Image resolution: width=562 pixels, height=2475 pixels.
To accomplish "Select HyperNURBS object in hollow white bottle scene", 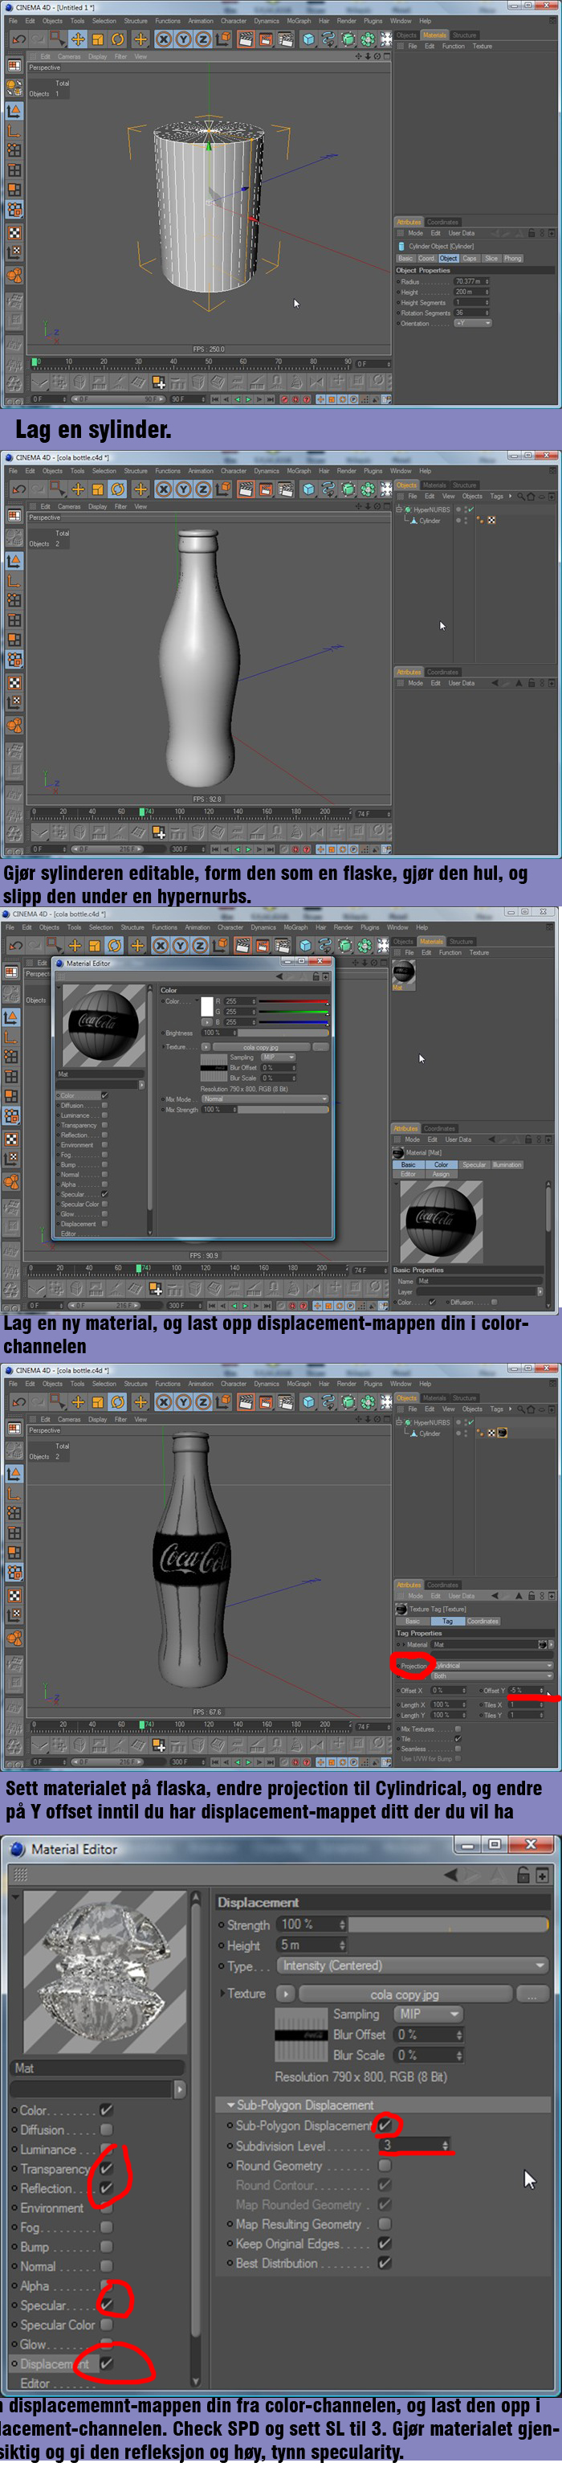I will [x=430, y=510].
